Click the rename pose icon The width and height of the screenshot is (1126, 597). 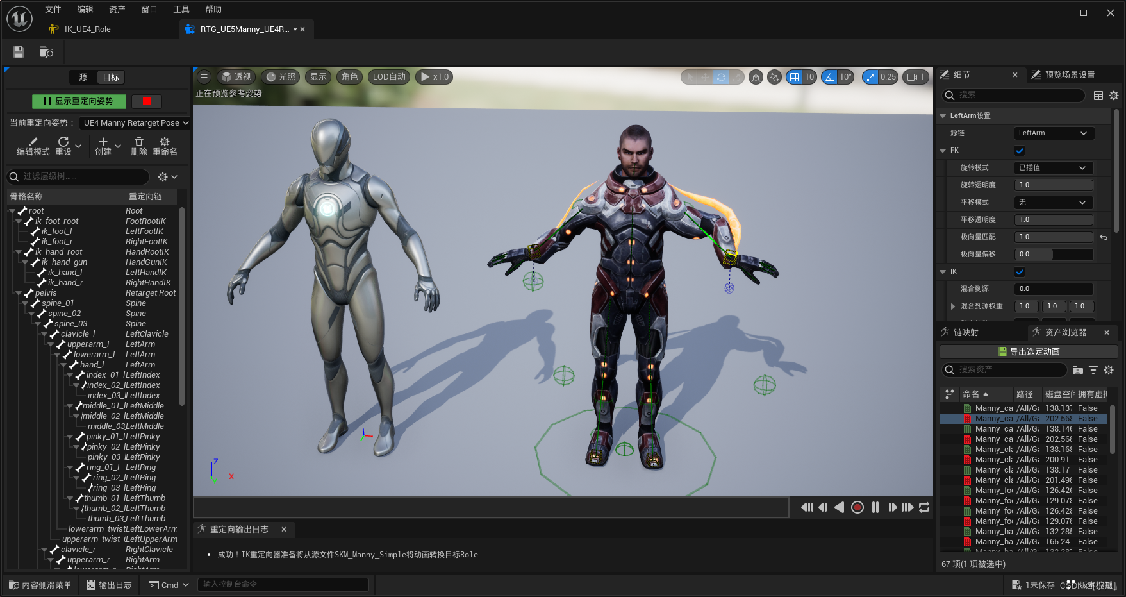pyautogui.click(x=165, y=142)
